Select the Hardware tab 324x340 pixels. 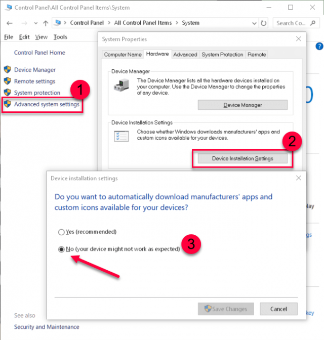click(x=157, y=54)
